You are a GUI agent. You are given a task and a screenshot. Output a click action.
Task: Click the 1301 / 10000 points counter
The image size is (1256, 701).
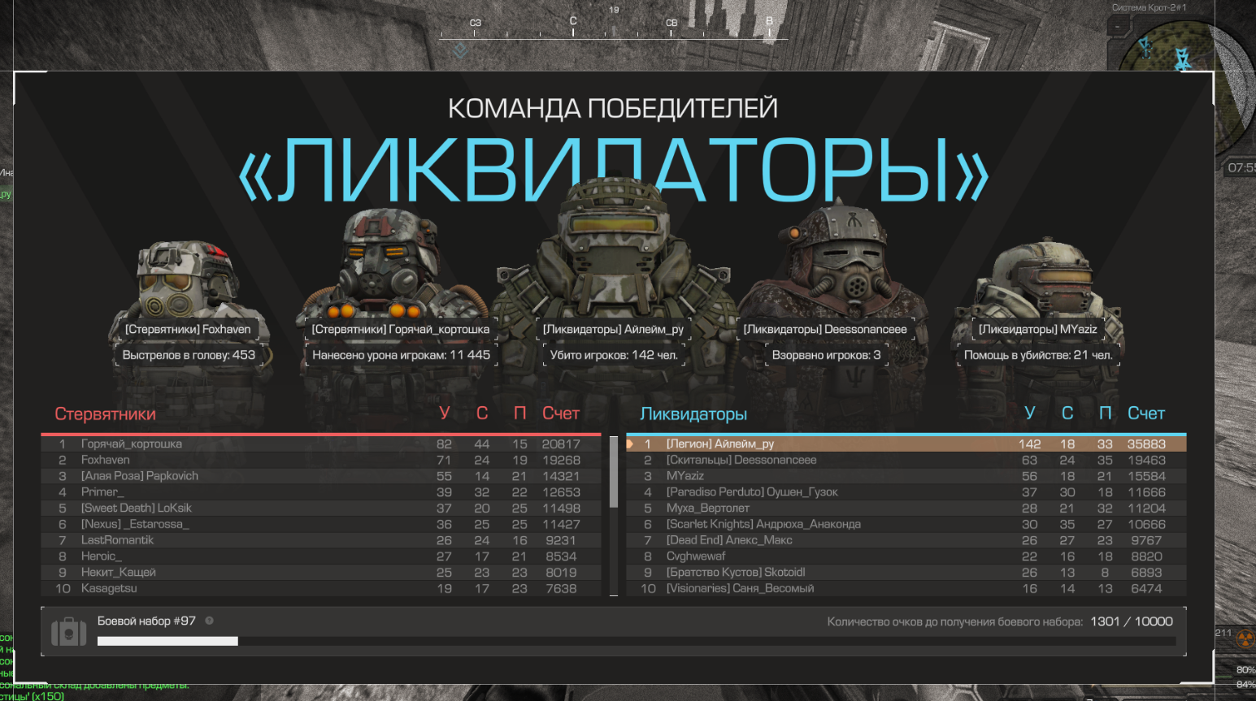pyautogui.click(x=1132, y=621)
